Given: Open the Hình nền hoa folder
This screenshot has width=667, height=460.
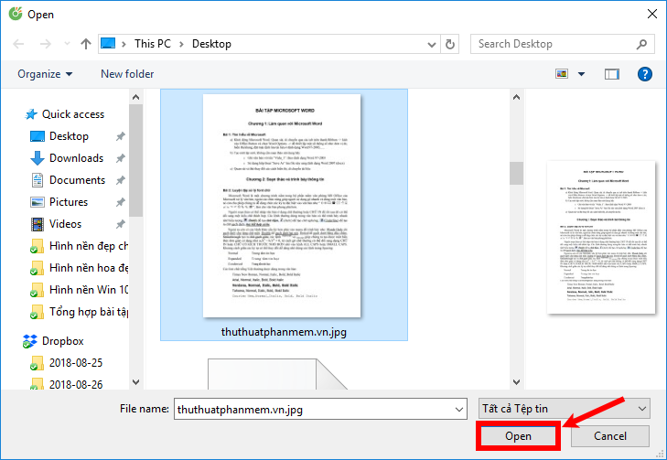Looking at the screenshot, I should (79, 268).
